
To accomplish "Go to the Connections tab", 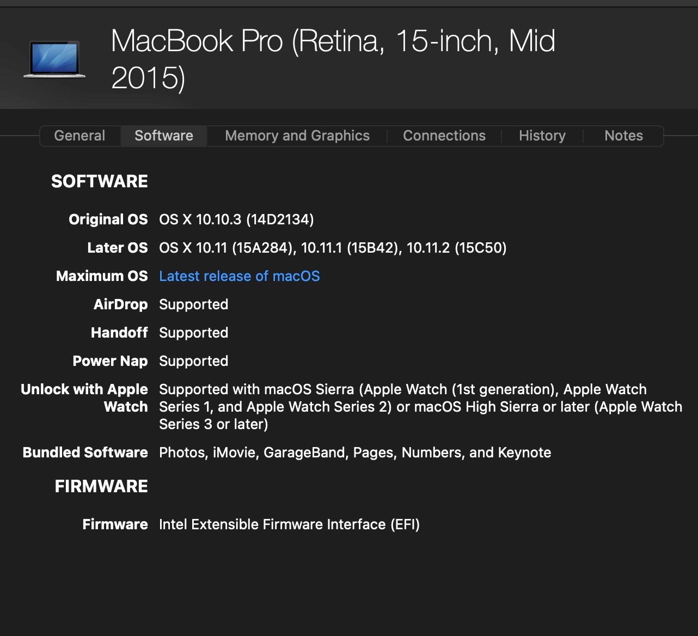I will [x=444, y=136].
